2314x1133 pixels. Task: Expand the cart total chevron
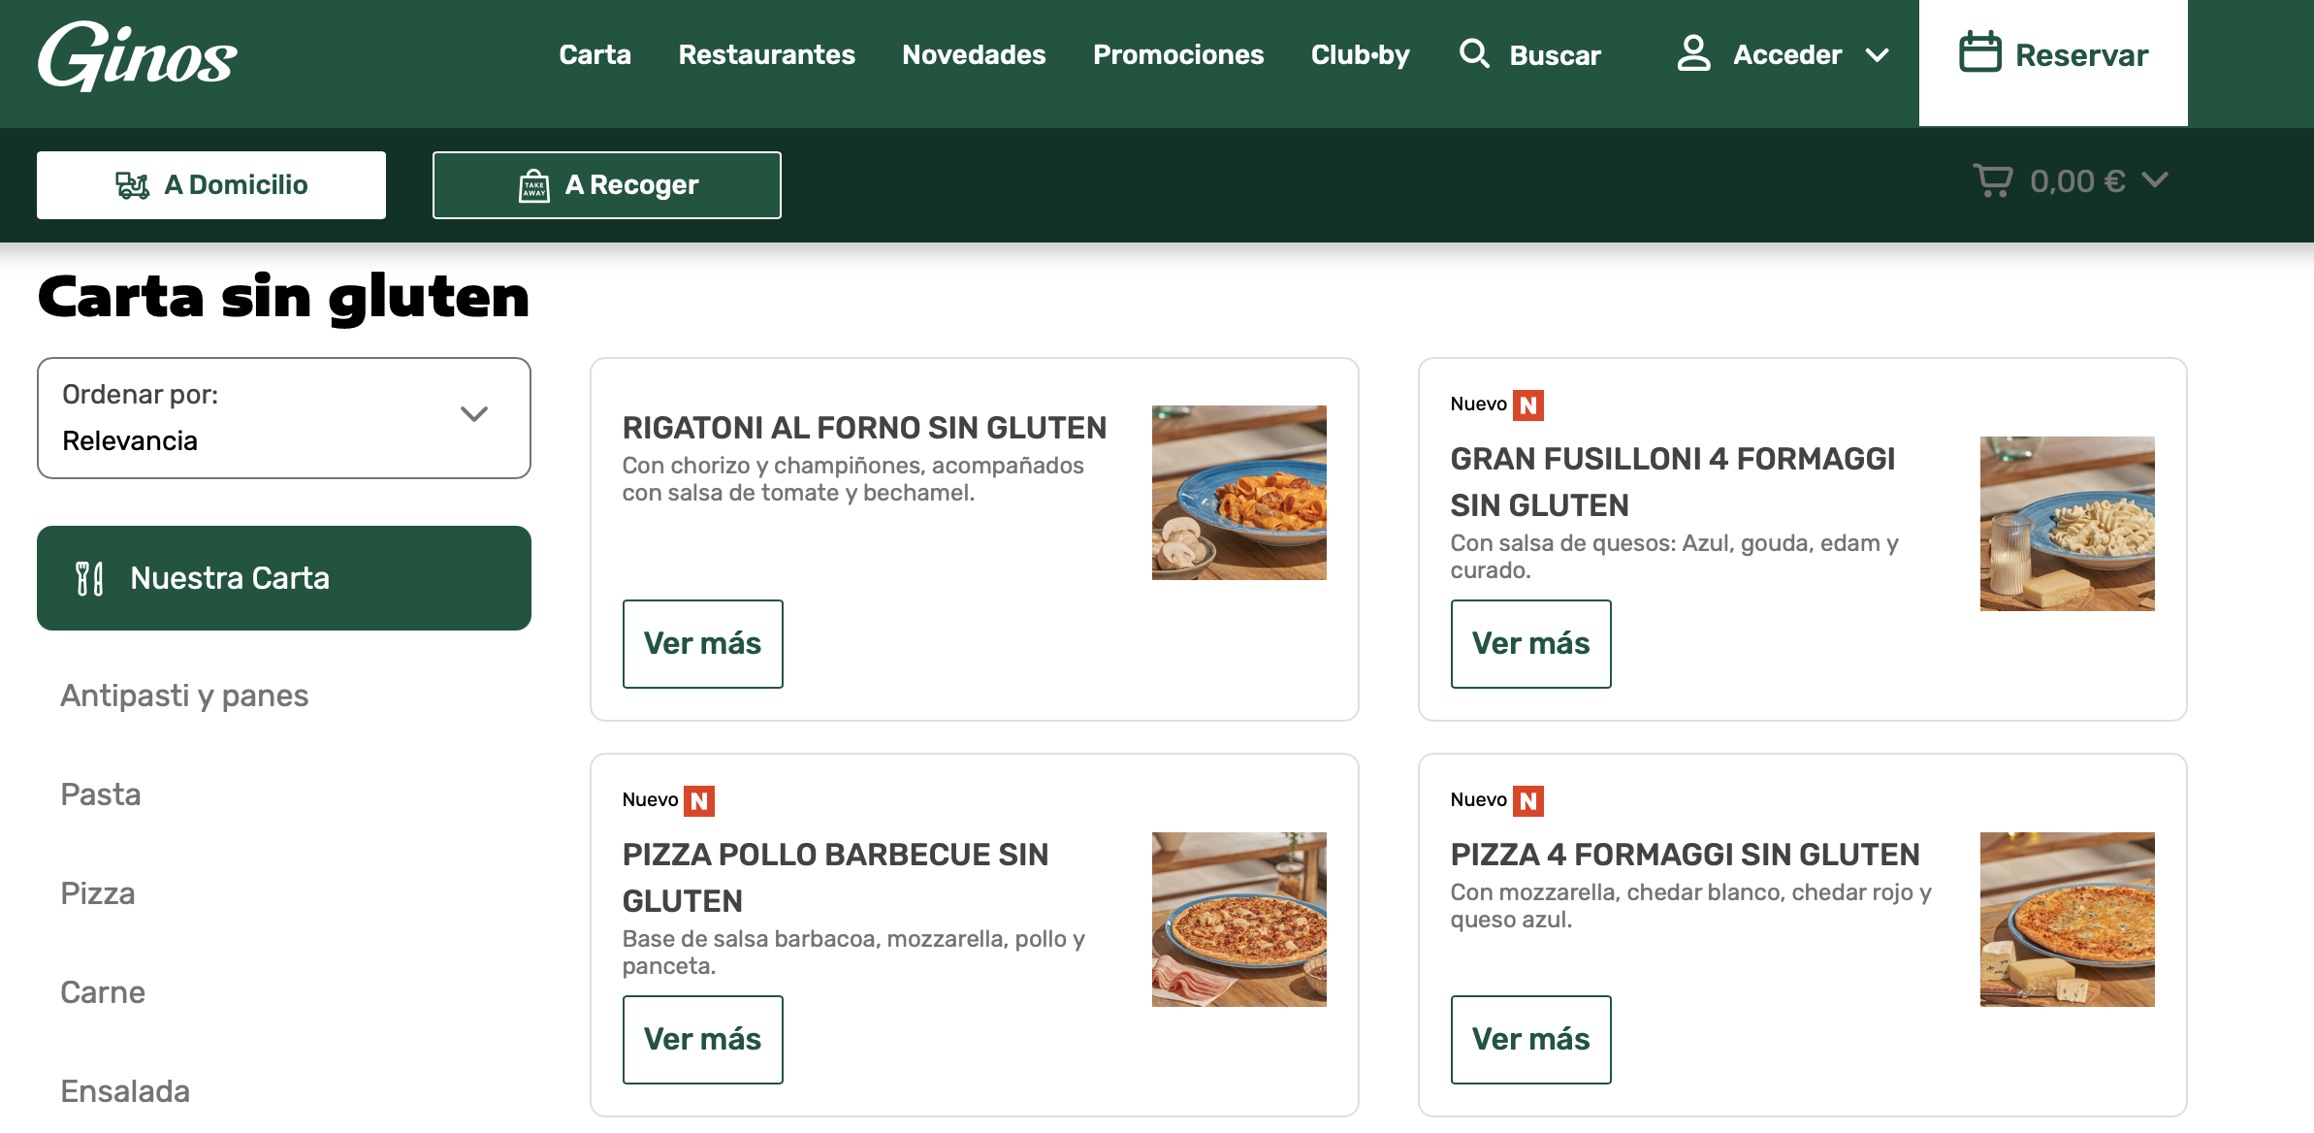2155,180
